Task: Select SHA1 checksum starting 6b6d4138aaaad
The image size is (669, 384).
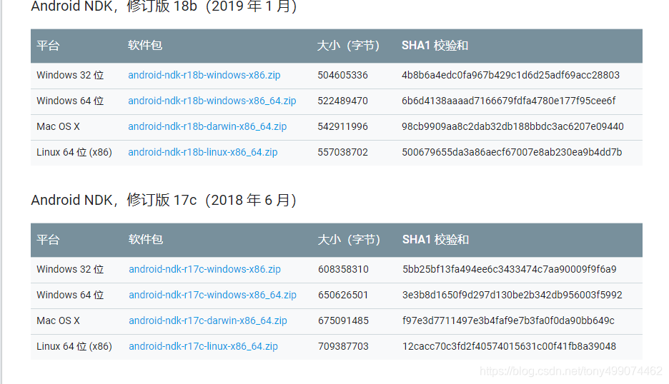Action: pos(509,101)
